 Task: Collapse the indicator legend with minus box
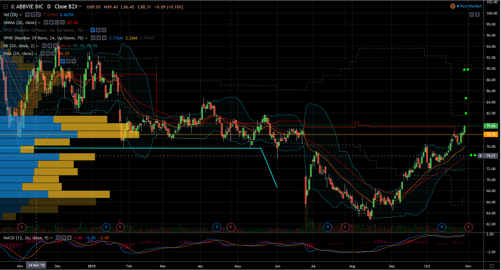click(6, 7)
